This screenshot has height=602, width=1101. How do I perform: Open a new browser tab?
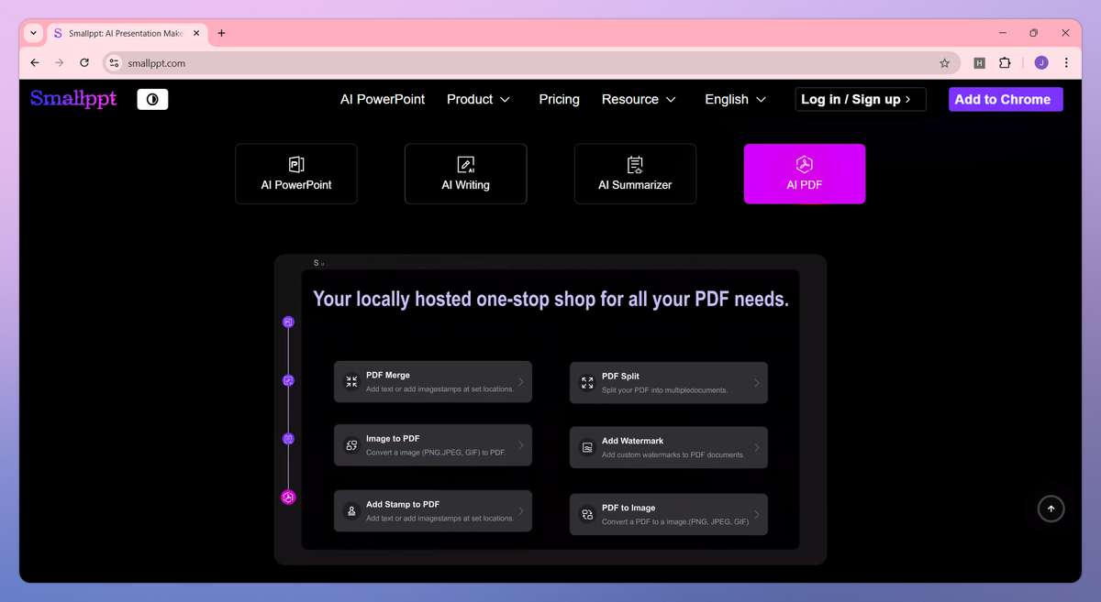(221, 33)
